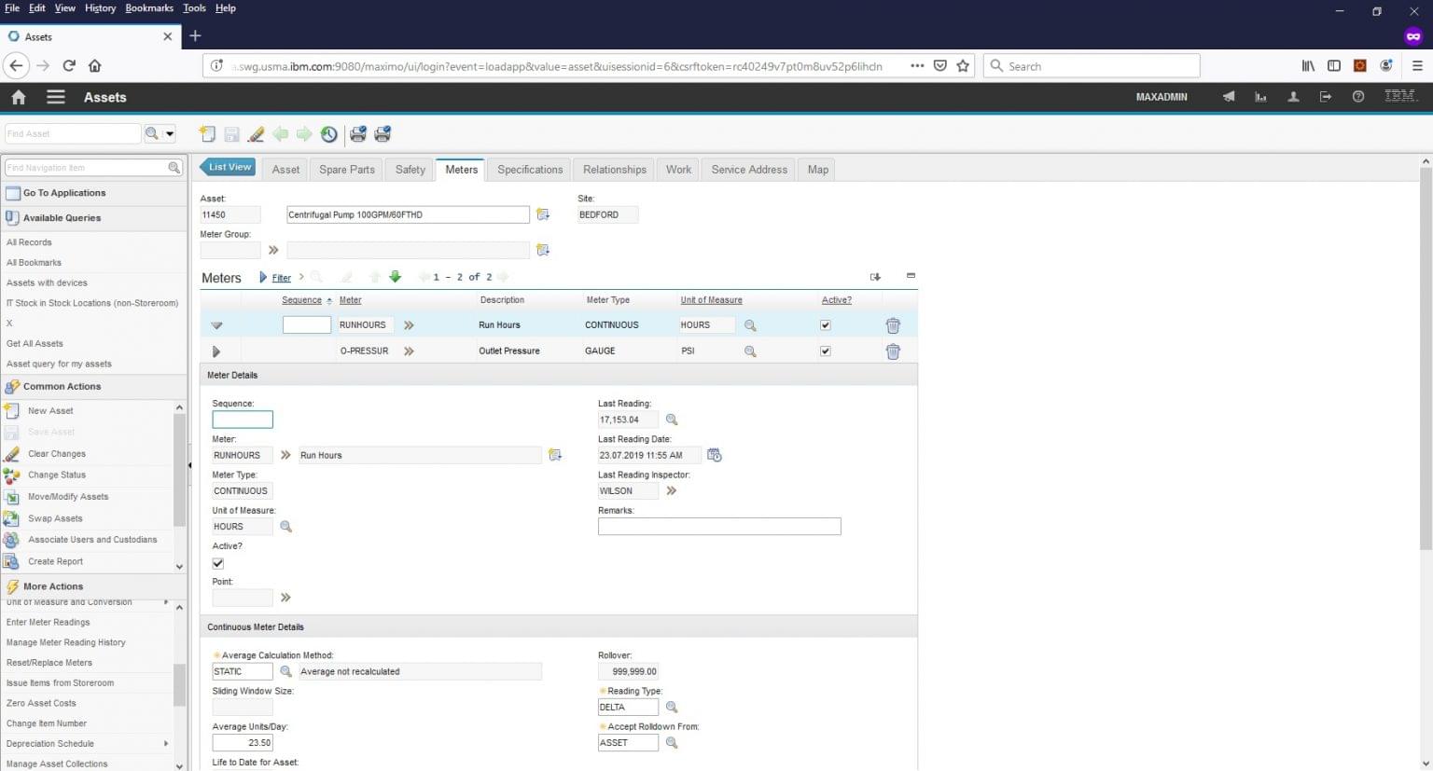Open change history via the clock icon
Screen dimensions: 1433x771
click(328, 134)
